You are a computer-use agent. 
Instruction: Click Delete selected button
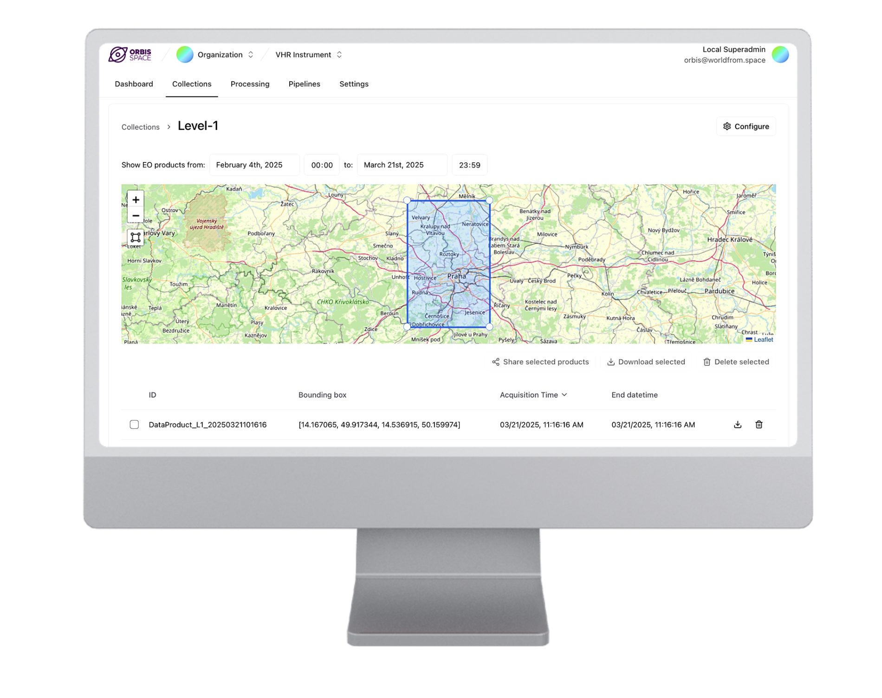point(736,362)
